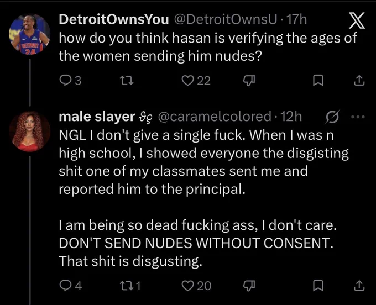Image resolution: width=376 pixels, height=305 pixels.
Task: Downvote DetroitOwnsYou's tweet with thumbs-down icon
Action: click(x=249, y=81)
